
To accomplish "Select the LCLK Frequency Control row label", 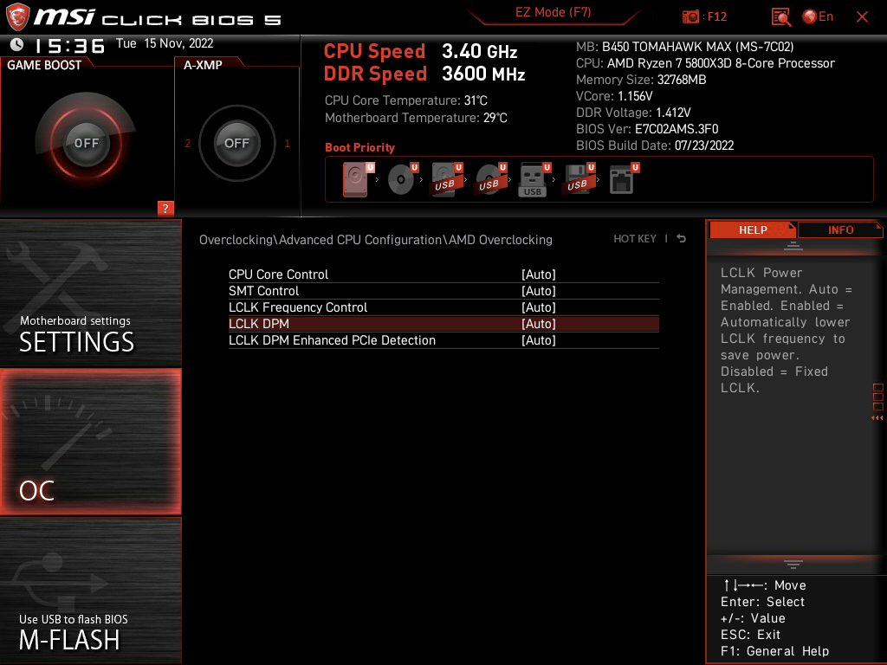I will click(298, 307).
